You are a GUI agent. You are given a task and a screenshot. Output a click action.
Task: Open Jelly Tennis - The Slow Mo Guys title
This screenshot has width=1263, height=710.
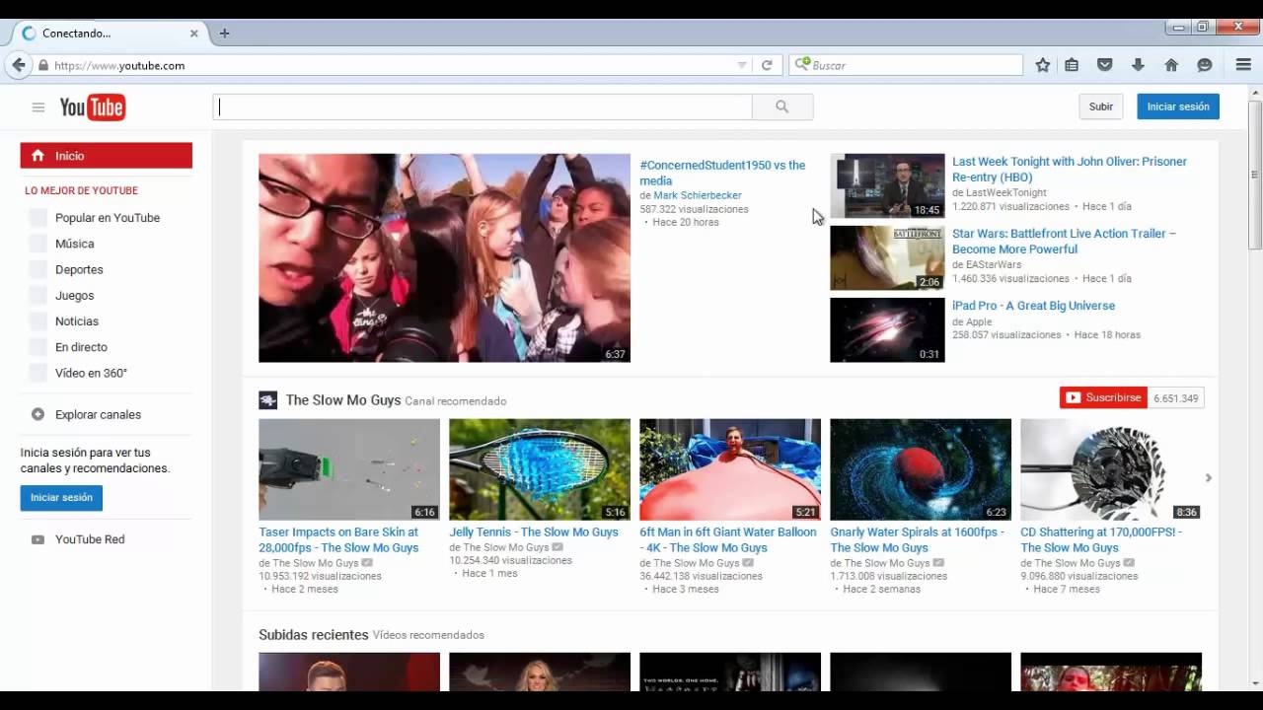pyautogui.click(x=534, y=532)
